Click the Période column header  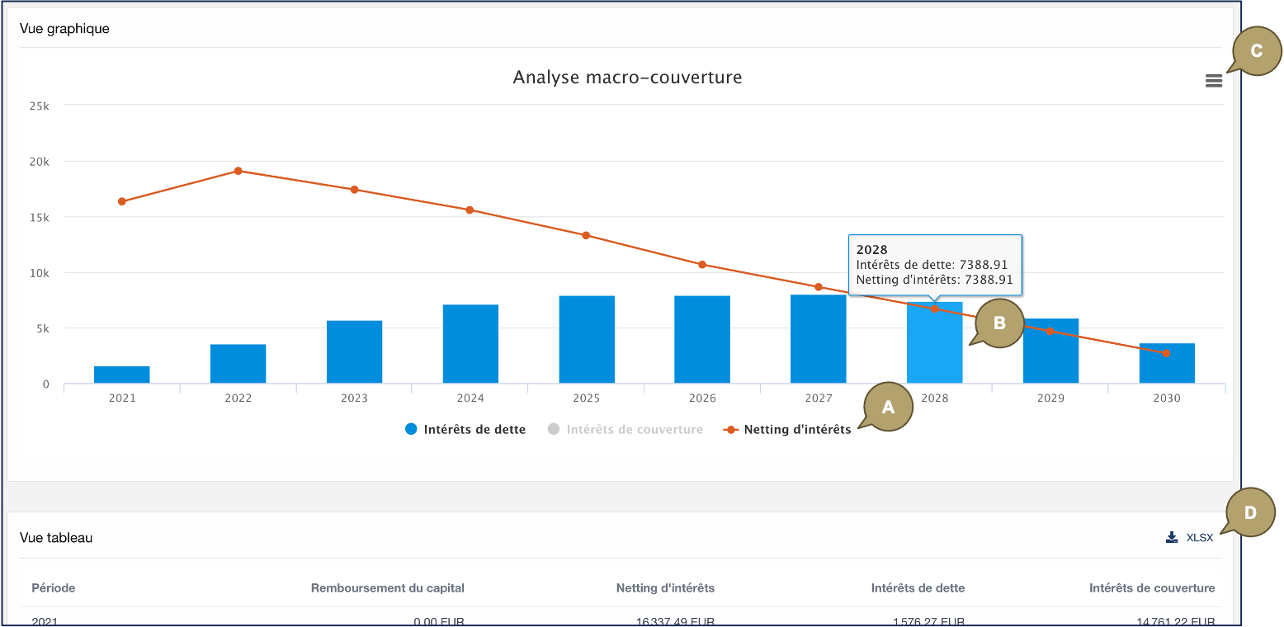(x=54, y=588)
